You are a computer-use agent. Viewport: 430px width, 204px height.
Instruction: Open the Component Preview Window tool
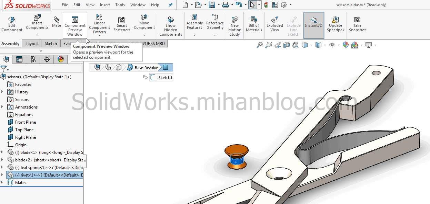[x=75, y=25]
